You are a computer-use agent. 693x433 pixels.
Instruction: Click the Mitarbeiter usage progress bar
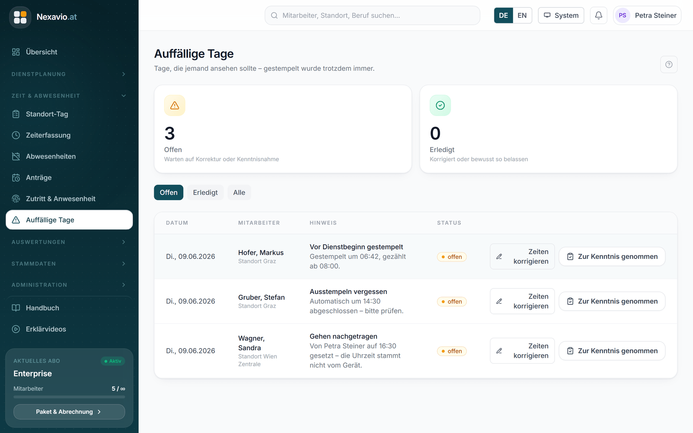(69, 397)
